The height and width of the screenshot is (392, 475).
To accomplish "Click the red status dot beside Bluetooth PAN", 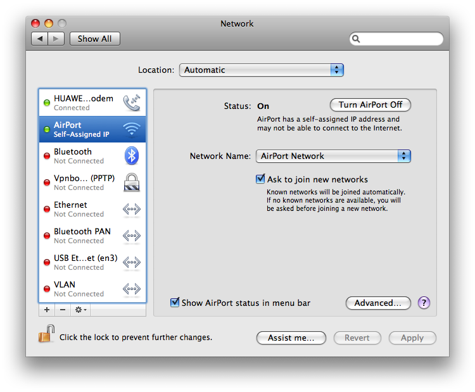I will pos(47,236).
